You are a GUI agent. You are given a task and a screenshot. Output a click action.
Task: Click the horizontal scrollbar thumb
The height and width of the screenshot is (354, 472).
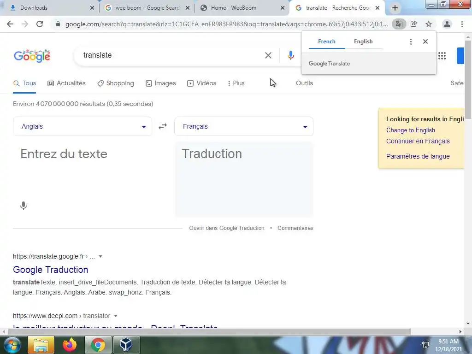(209, 332)
